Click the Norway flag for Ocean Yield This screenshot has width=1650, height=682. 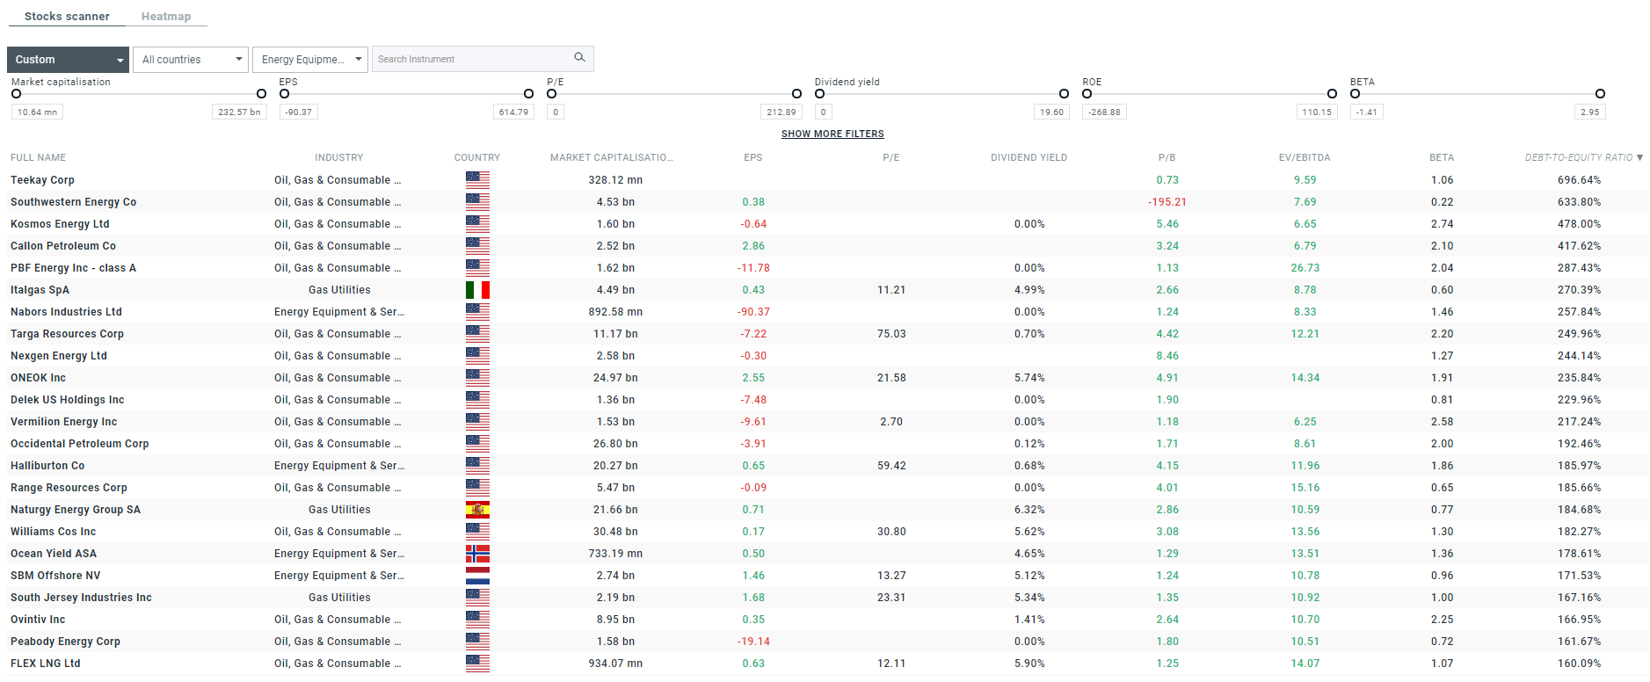tap(477, 554)
